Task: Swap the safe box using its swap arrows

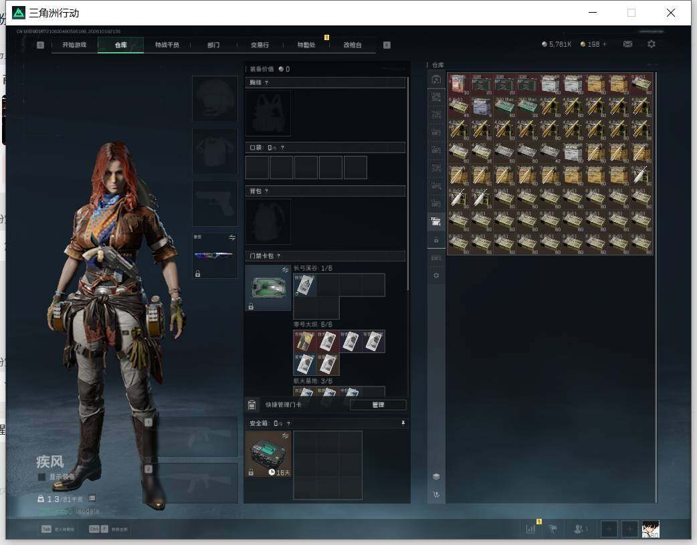Action: click(x=286, y=435)
